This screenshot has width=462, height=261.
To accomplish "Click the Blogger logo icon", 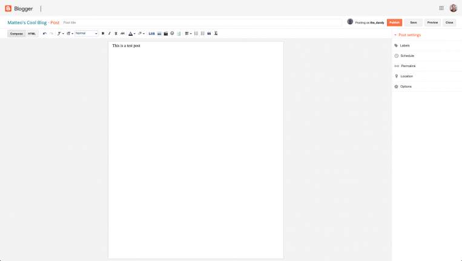I will pyautogui.click(x=8, y=8).
